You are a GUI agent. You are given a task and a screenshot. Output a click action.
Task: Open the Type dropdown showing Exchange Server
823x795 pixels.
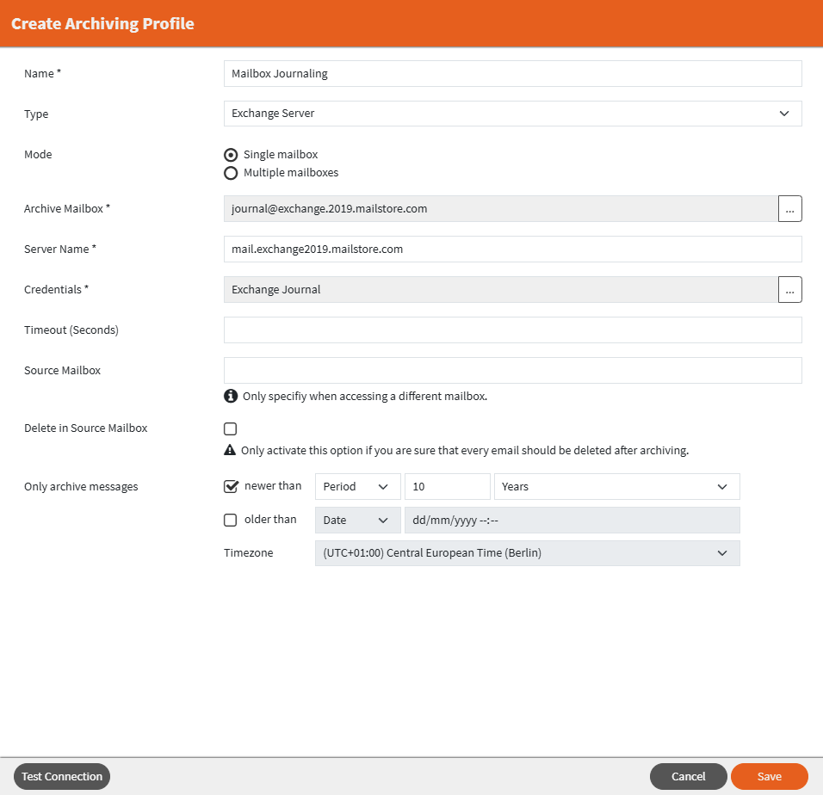point(512,114)
